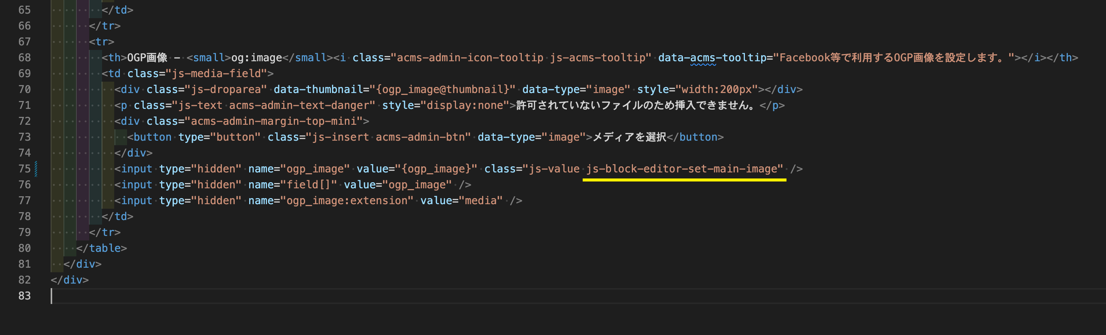Click the closing table tag on line 80
Image resolution: width=1106 pixels, height=335 pixels.
coord(101,248)
